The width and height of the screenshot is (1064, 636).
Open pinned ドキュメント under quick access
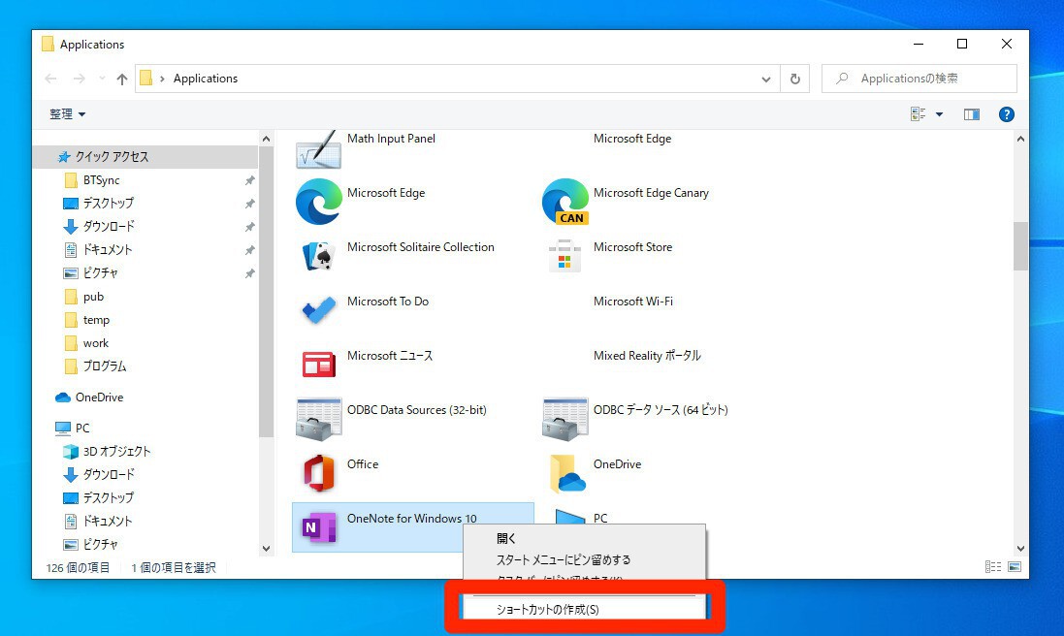pyautogui.click(x=108, y=249)
